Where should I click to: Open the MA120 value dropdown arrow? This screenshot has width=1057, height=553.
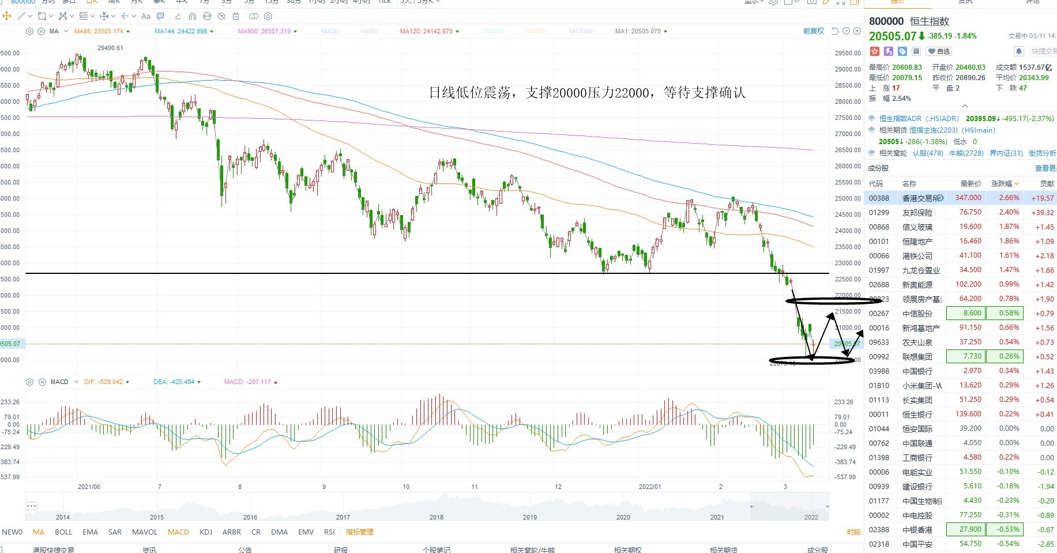click(457, 31)
